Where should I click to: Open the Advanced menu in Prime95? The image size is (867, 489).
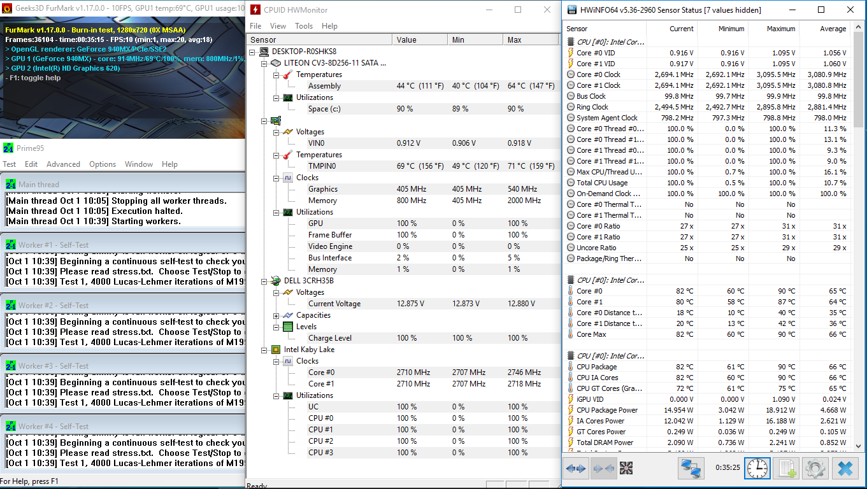click(x=63, y=164)
